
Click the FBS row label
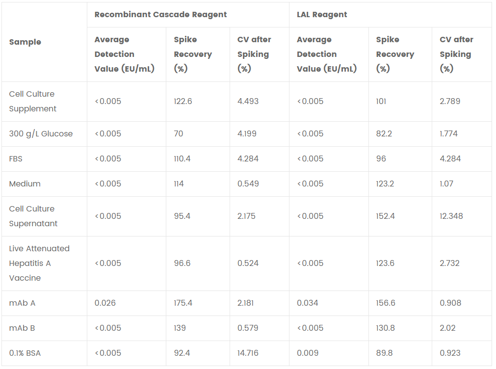16,158
